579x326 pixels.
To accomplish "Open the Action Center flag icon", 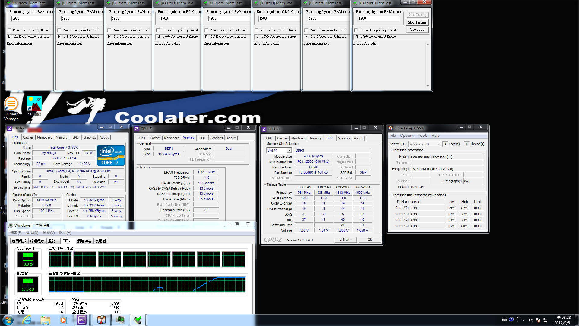I will (x=538, y=320).
